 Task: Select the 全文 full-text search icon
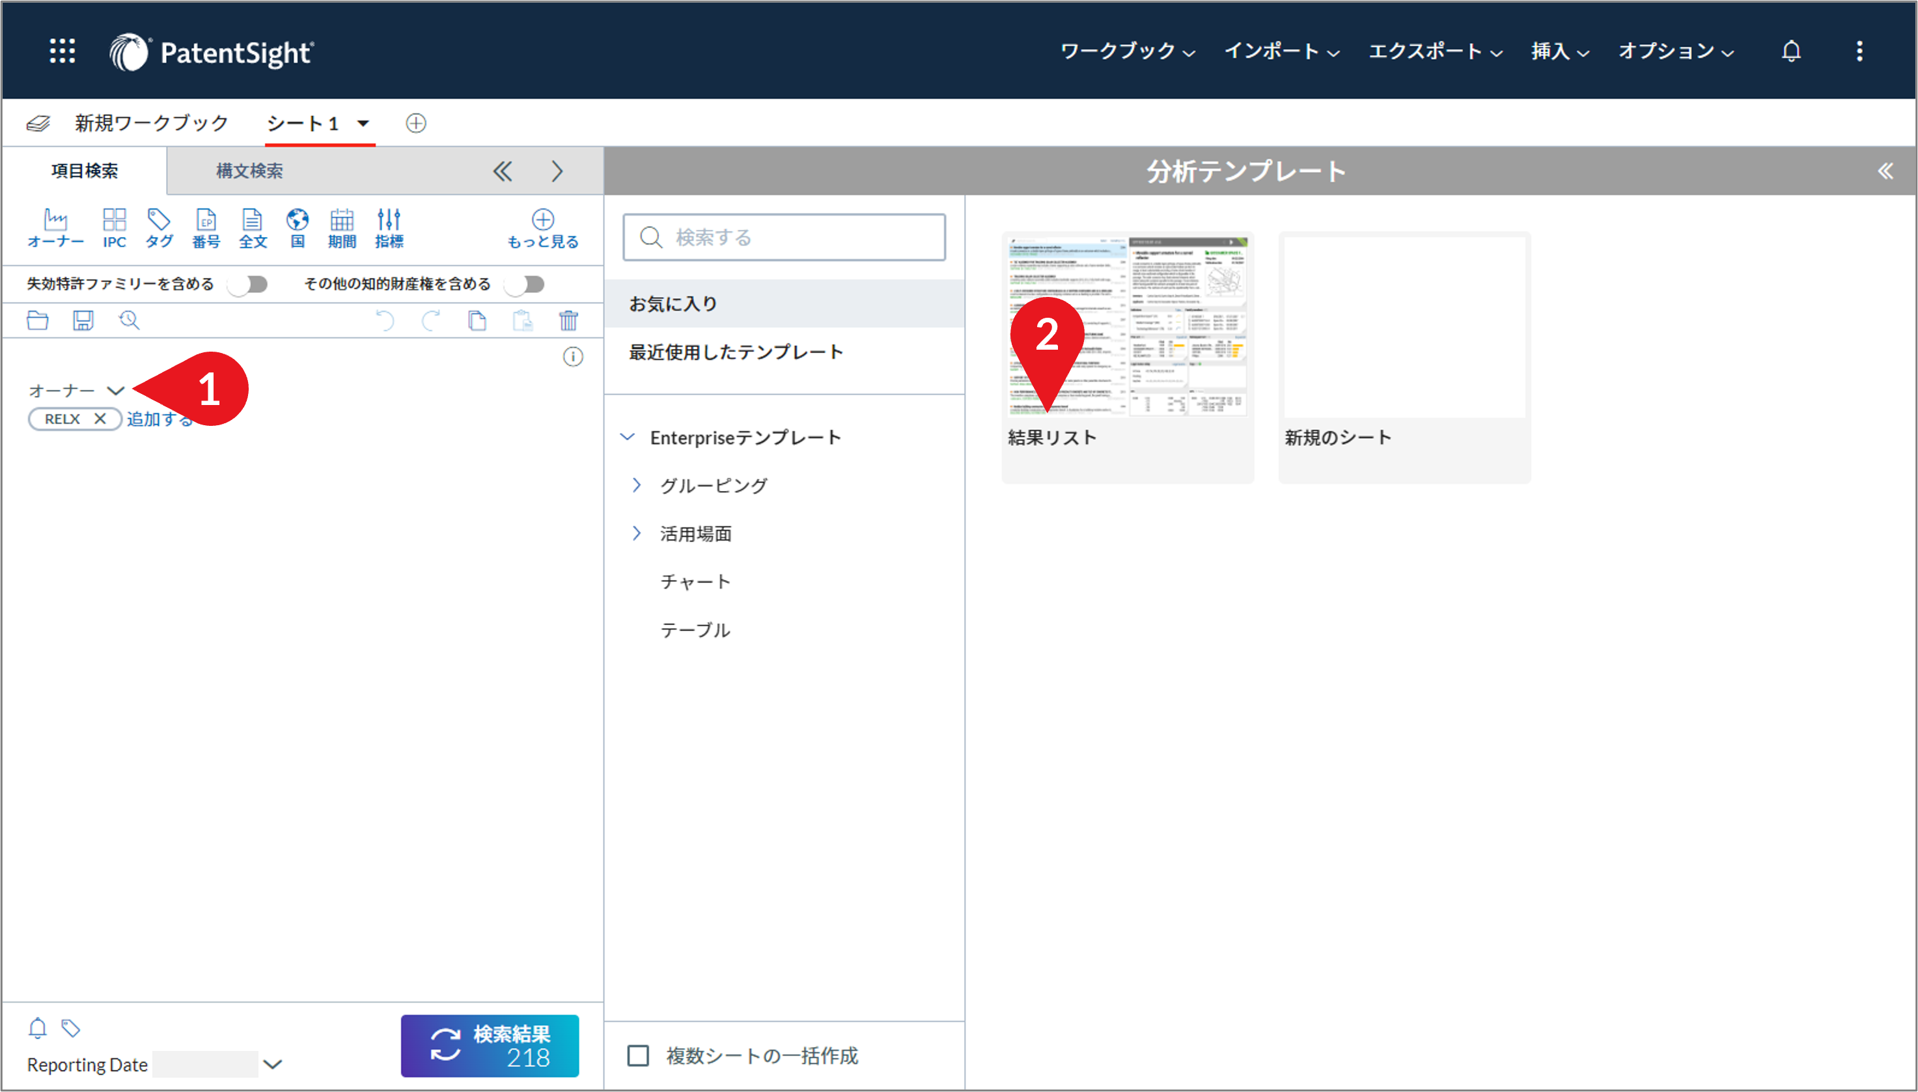253,225
